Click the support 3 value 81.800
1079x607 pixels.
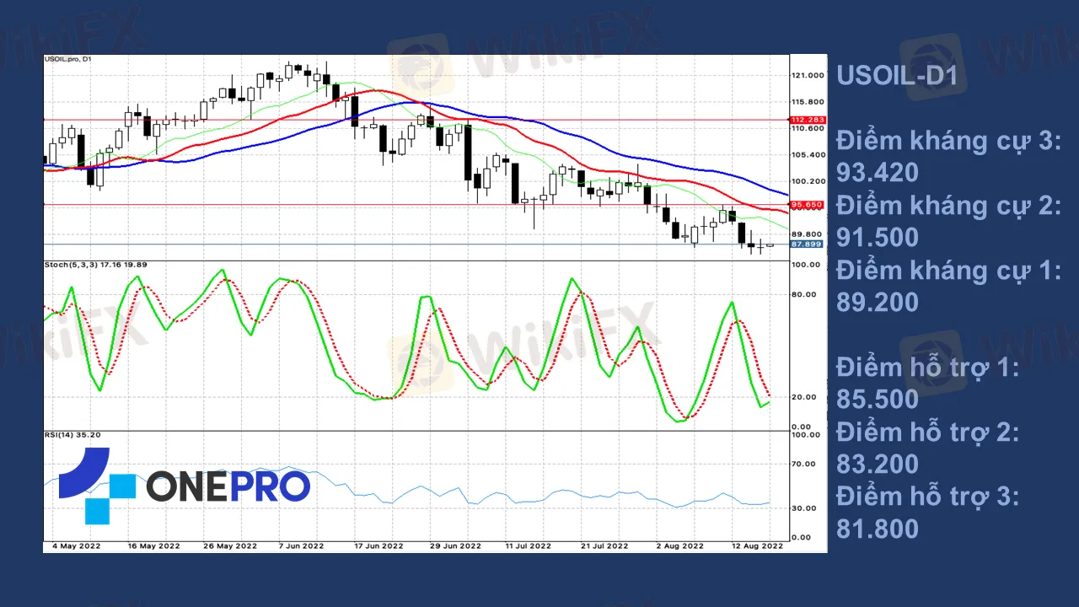(877, 529)
